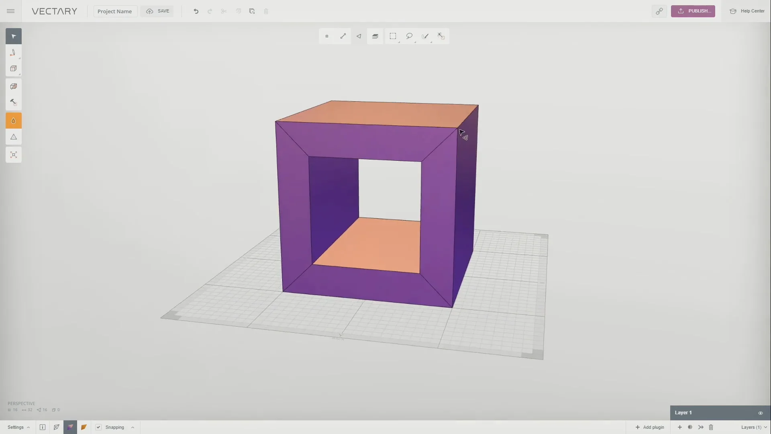Image resolution: width=771 pixels, height=434 pixels.
Task: Open the hamburger menu
Action: [10, 11]
